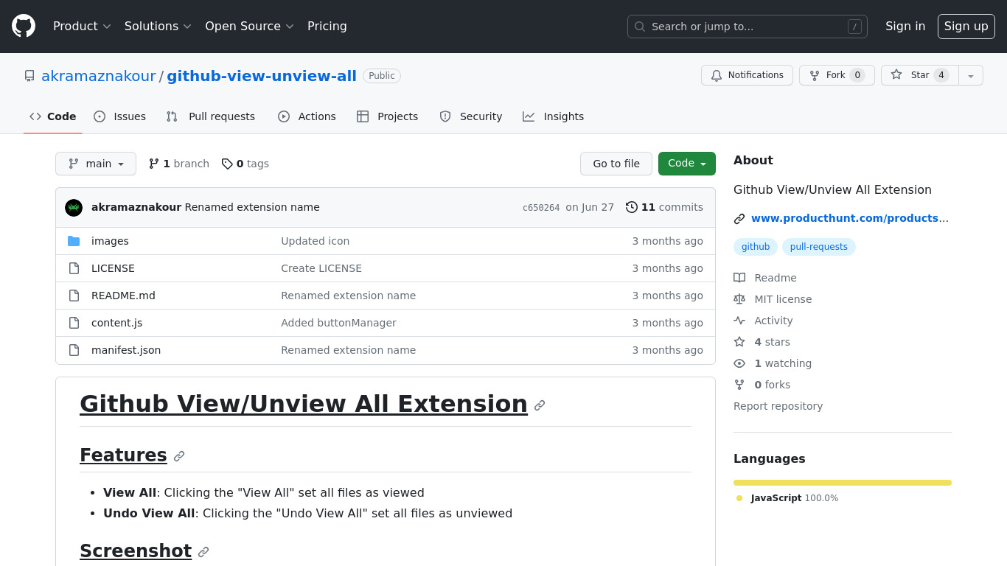The width and height of the screenshot is (1007, 566).
Task: Click anchor link icon beside Screenshot heading
Action: 203,552
